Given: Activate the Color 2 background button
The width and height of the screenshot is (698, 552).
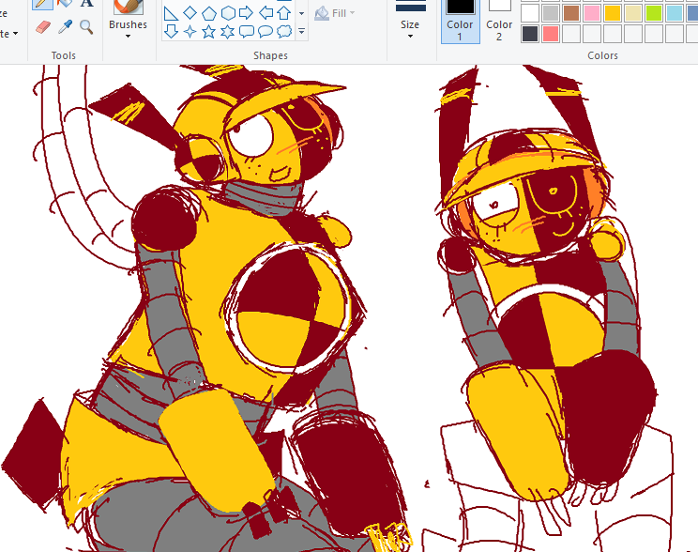Looking at the screenshot, I should [x=499, y=21].
